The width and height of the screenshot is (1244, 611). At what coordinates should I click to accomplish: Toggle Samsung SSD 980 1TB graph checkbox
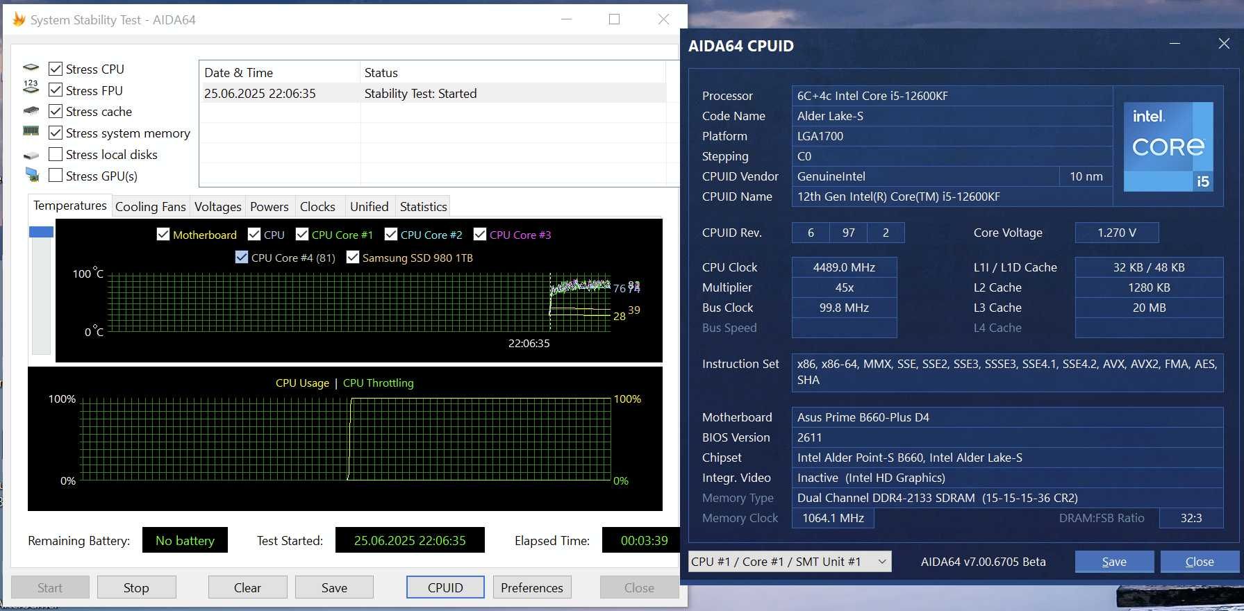[x=352, y=258]
